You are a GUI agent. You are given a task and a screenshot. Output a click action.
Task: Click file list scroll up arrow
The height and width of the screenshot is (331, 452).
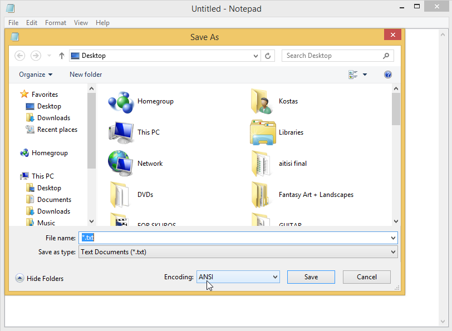[396, 88]
